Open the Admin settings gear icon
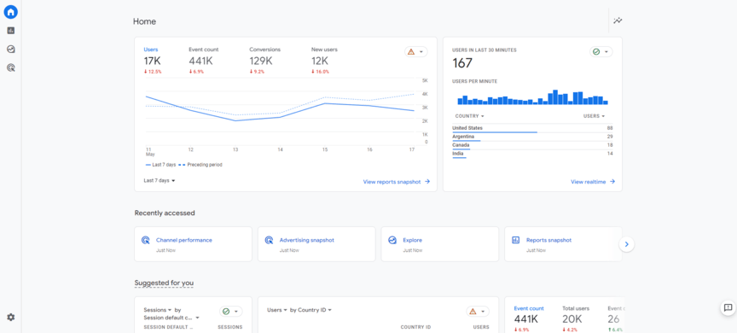 [11, 318]
